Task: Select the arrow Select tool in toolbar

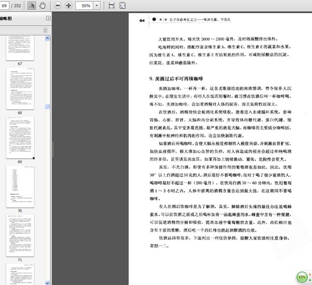Action: 32,6
